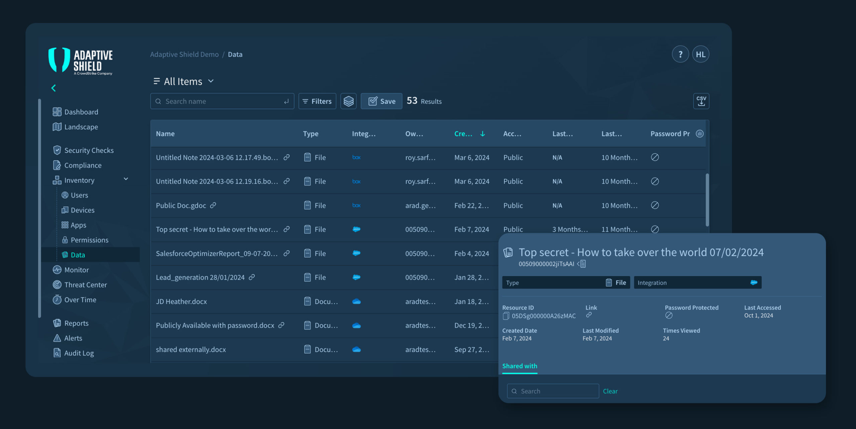
Task: Click the sort arrow on Created column
Action: [x=483, y=134]
